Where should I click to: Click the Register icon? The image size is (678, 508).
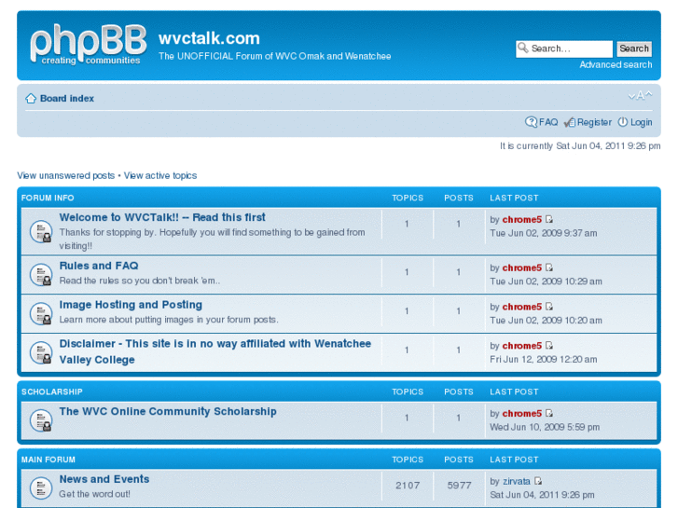pyautogui.click(x=570, y=122)
